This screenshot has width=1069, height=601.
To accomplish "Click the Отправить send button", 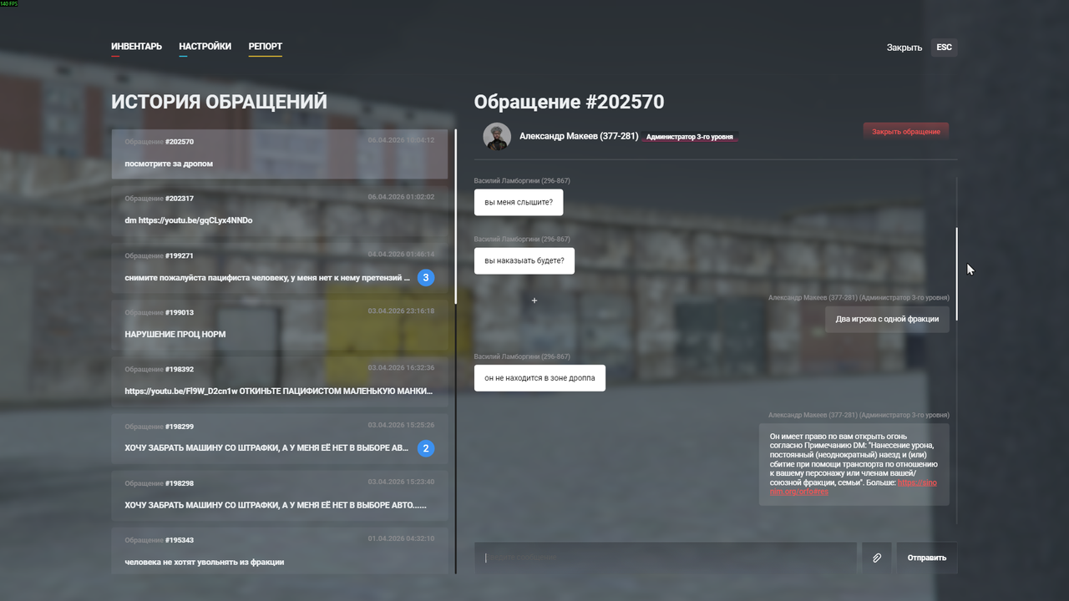I will click(927, 558).
